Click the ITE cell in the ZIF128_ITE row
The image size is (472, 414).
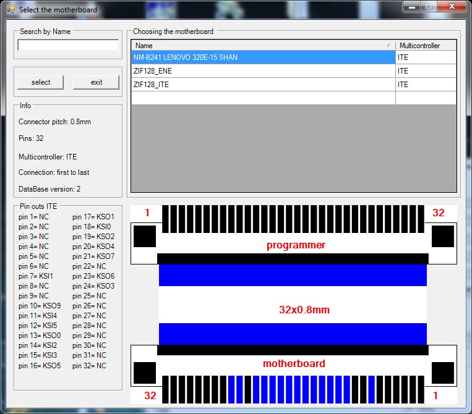(x=426, y=85)
